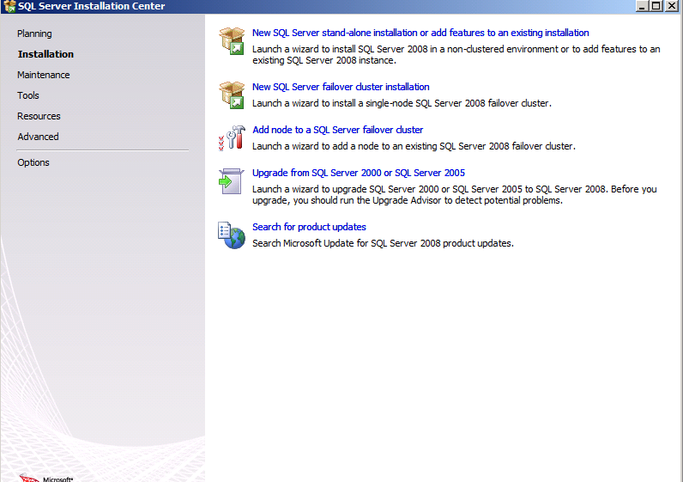Show the Resources section

click(39, 116)
